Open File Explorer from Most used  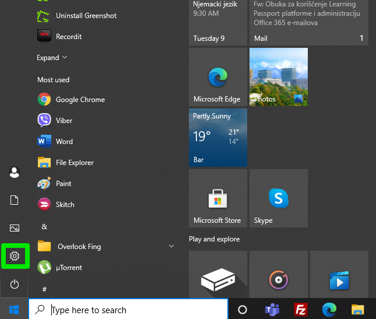[x=65, y=163]
